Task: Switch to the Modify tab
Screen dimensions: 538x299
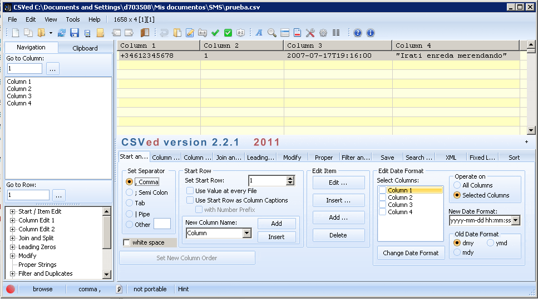Action: tap(292, 158)
